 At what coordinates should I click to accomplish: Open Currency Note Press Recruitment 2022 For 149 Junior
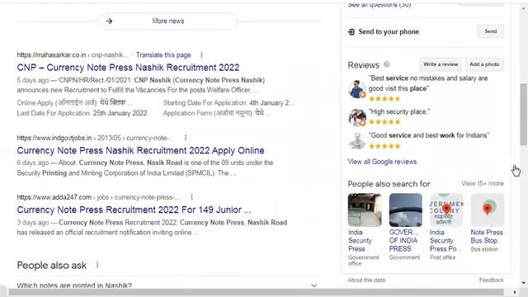pyautogui.click(x=134, y=210)
